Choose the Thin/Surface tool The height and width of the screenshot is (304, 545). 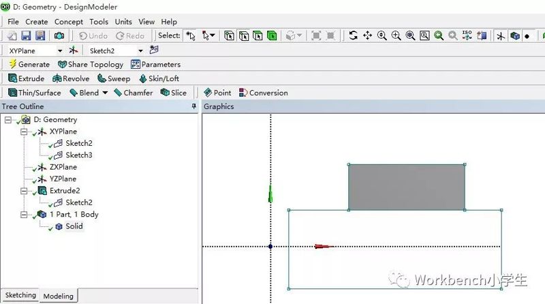[35, 93]
